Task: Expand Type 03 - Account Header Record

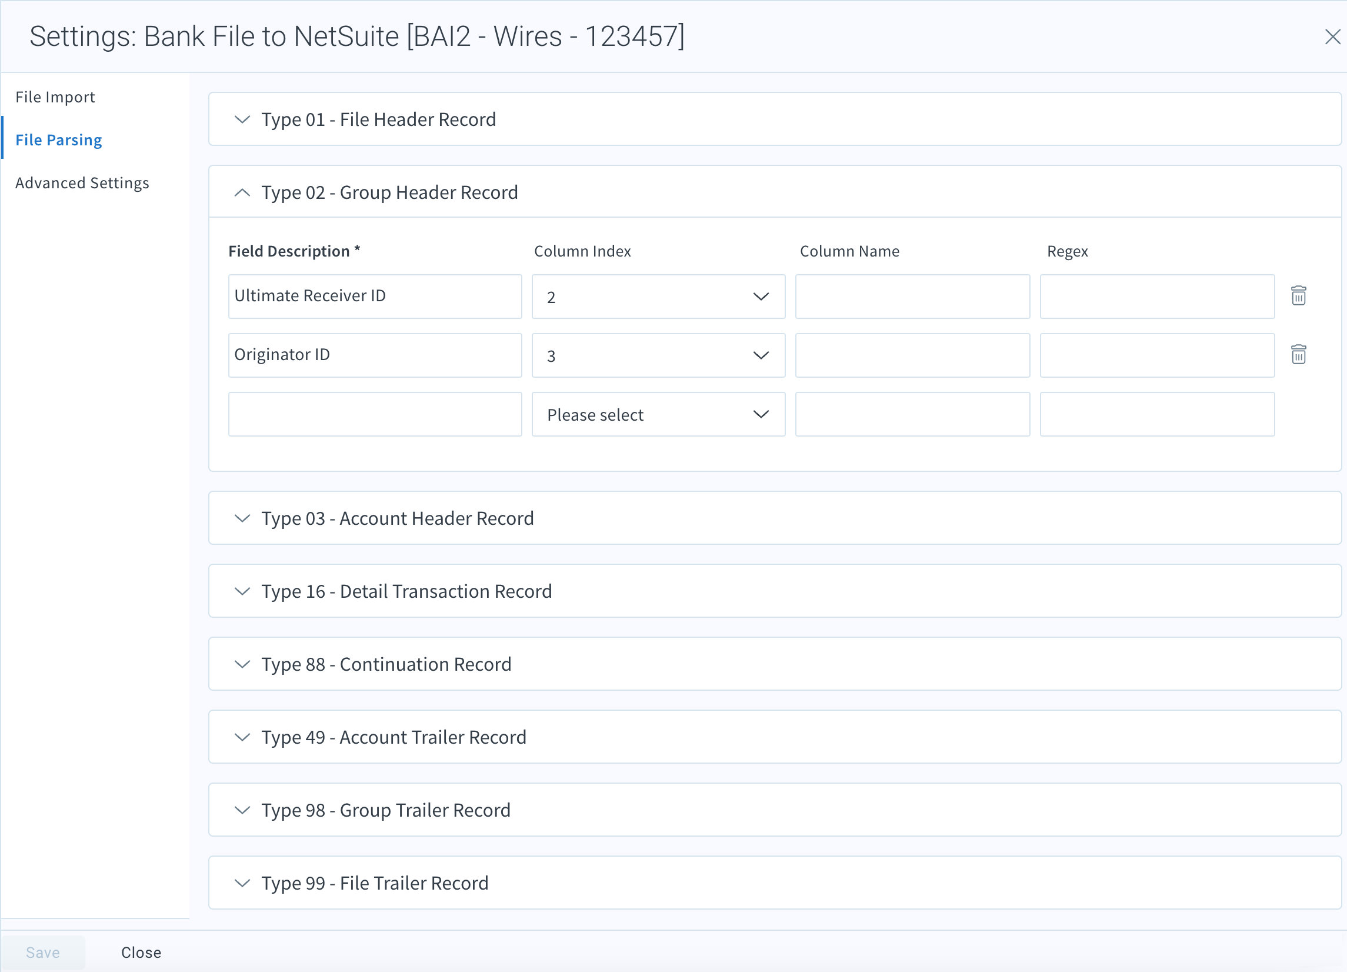Action: [242, 518]
